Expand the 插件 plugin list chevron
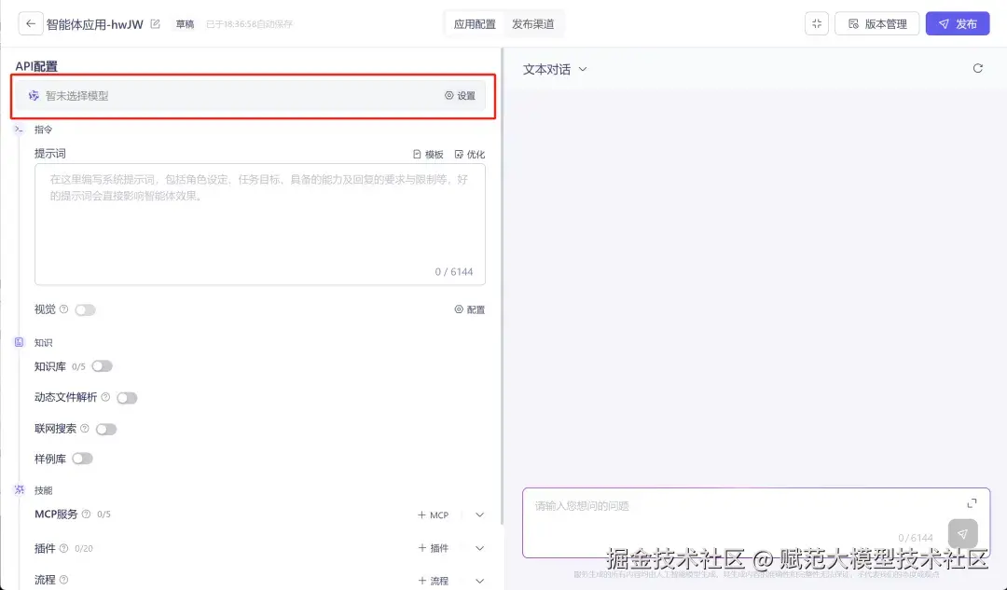This screenshot has height=590, width=1007. pos(479,548)
